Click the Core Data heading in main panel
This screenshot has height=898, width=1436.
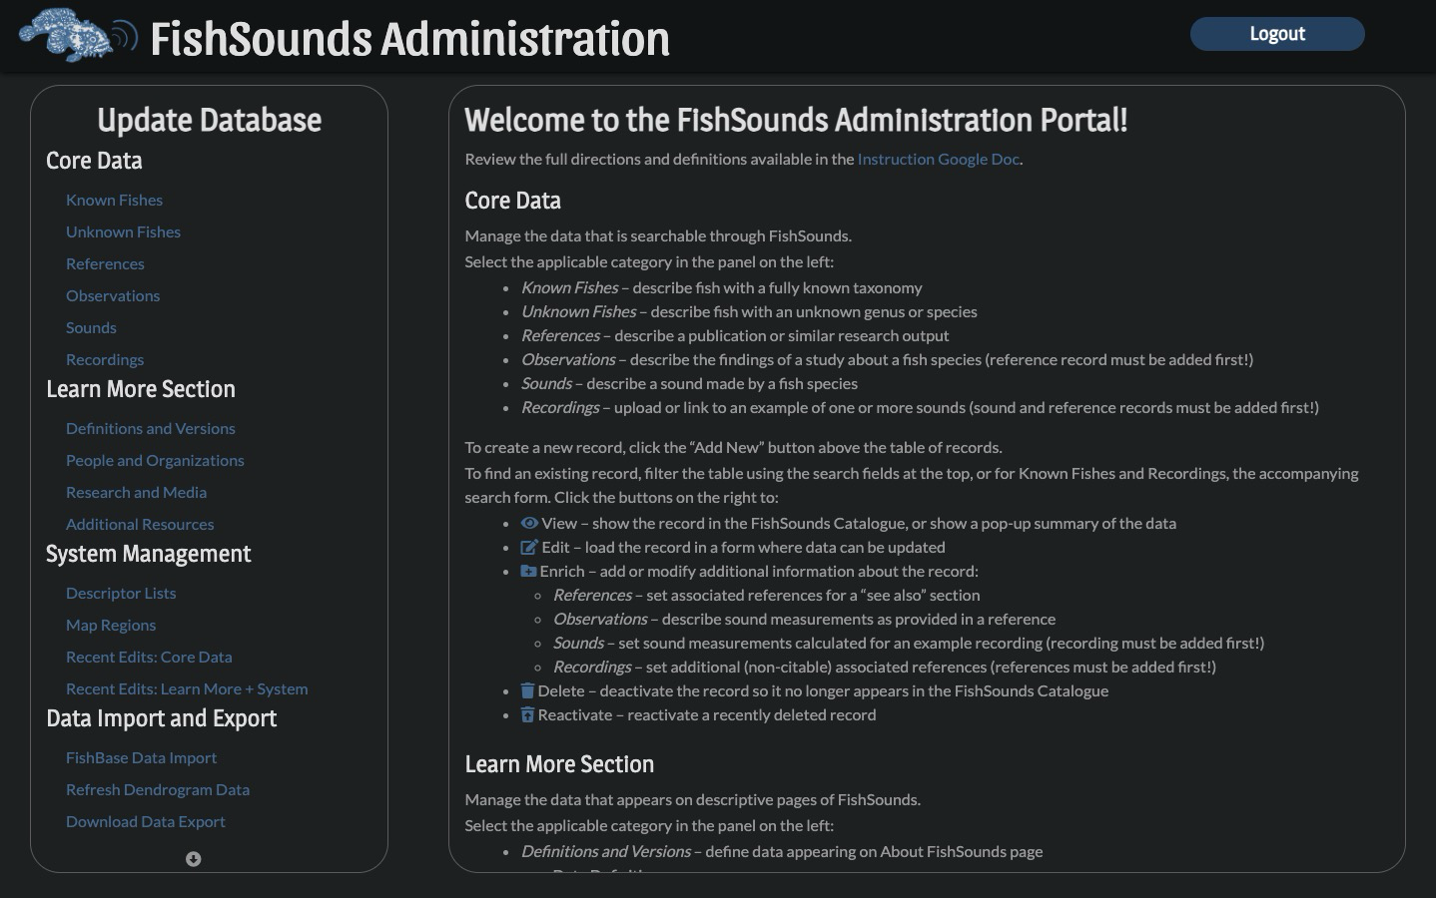[512, 201]
